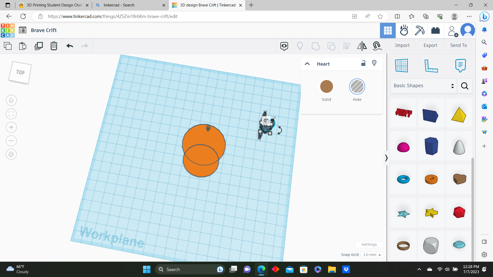The width and height of the screenshot is (493, 277).
Task: Click the Undo arrow in the toolbar
Action: coord(69,46)
